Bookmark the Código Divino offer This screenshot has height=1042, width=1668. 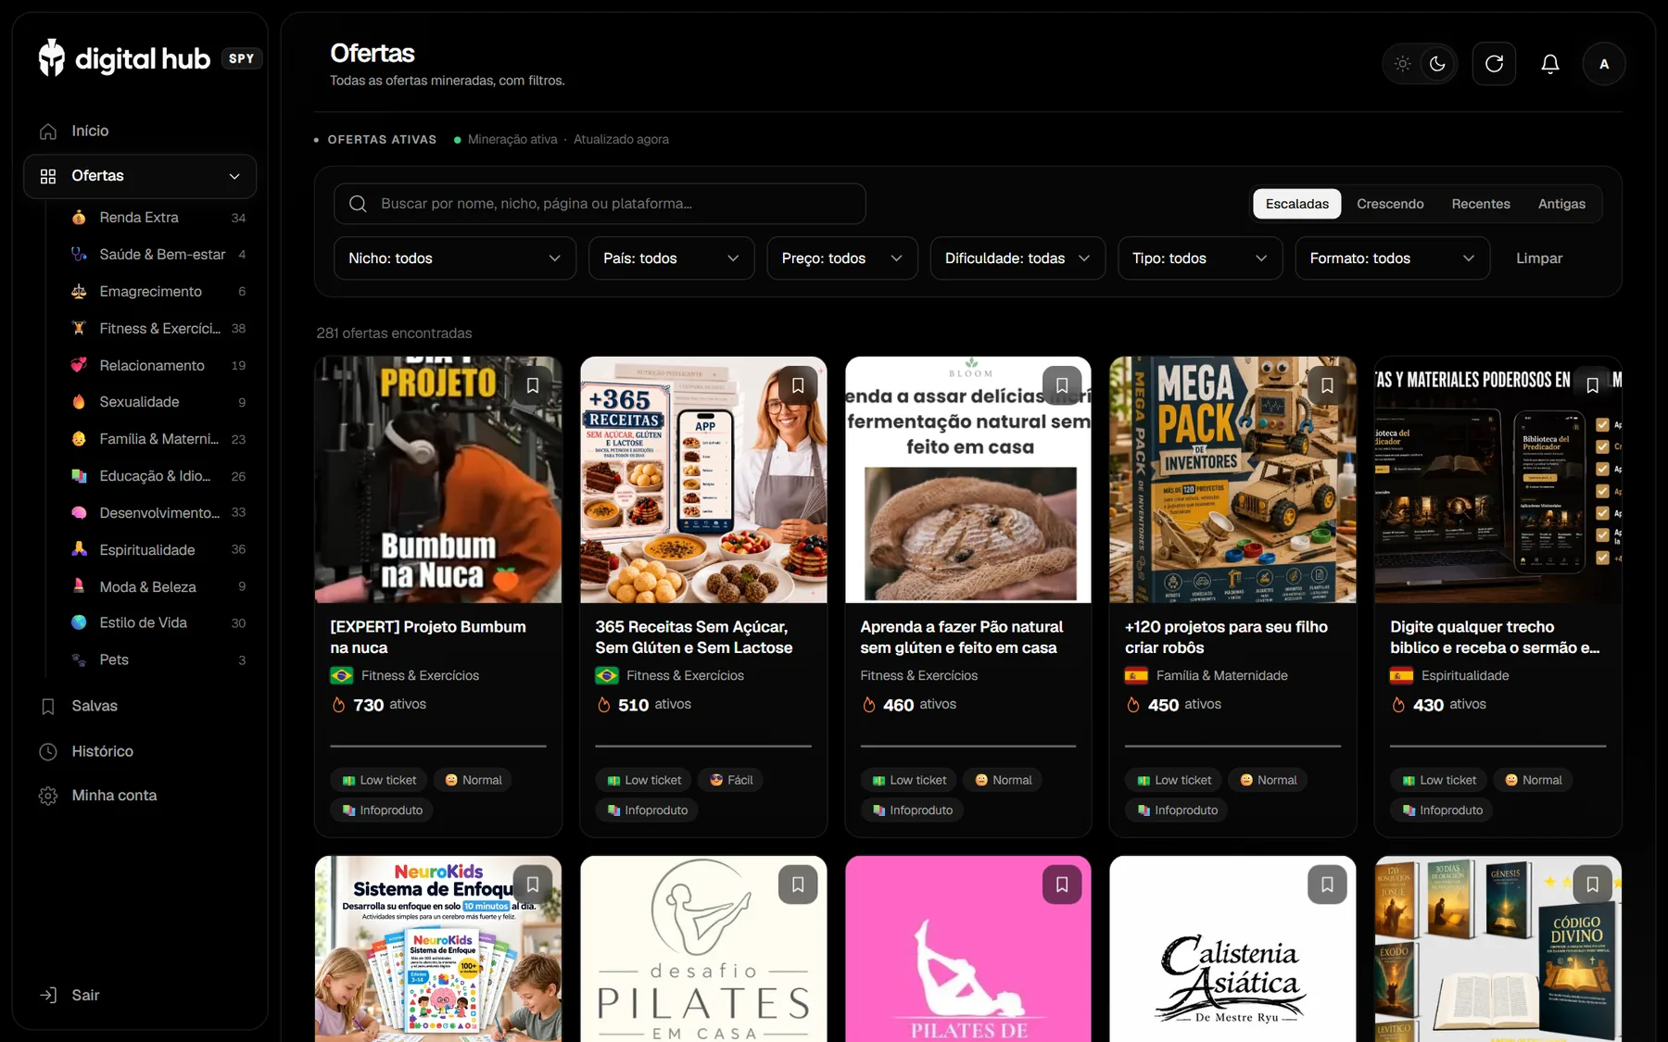pos(1592,885)
